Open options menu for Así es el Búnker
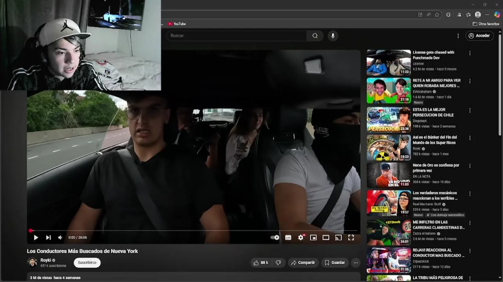Viewport: 503px width, 282px height. 470,138
